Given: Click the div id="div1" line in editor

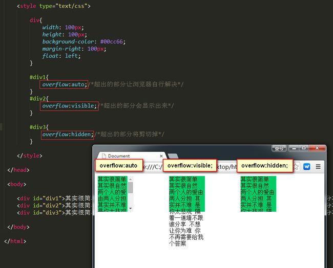Looking at the screenshot, I should (54, 198).
